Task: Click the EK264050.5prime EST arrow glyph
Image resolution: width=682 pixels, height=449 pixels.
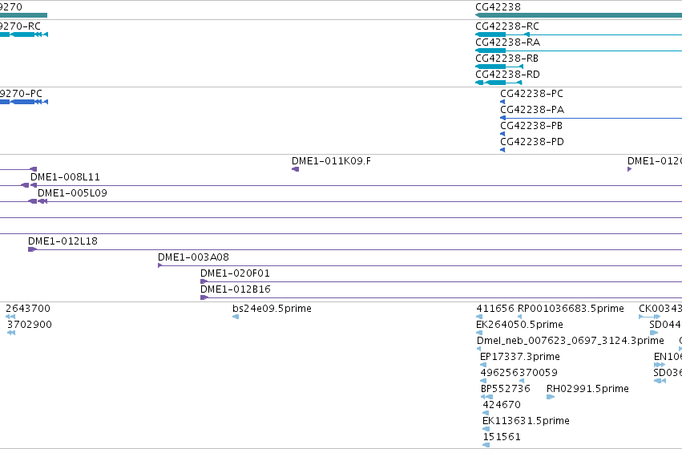Action: tap(479, 334)
